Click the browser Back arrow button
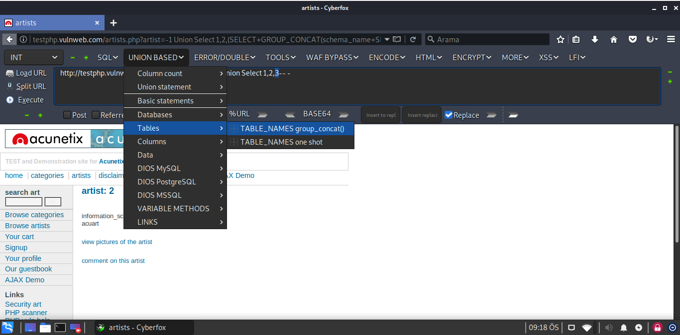 click(9, 39)
